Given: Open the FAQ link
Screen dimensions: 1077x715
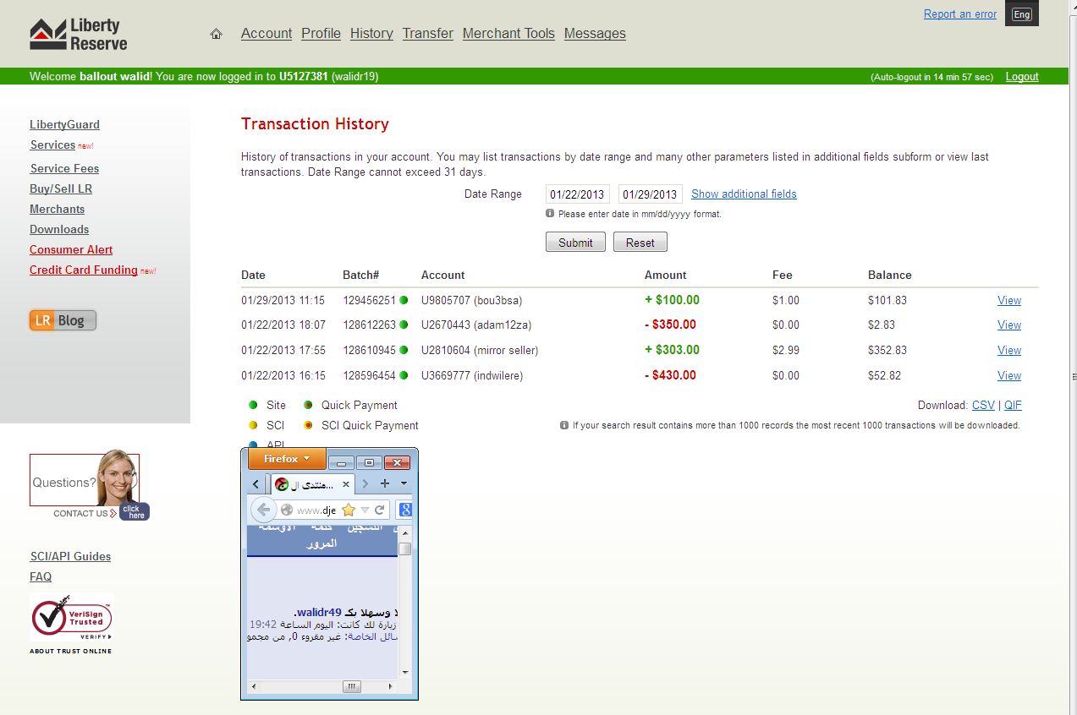Looking at the screenshot, I should [x=41, y=577].
